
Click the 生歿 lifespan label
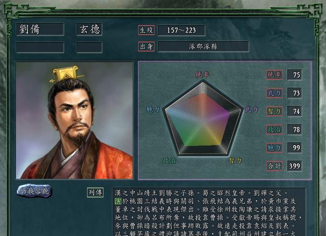tap(146, 30)
